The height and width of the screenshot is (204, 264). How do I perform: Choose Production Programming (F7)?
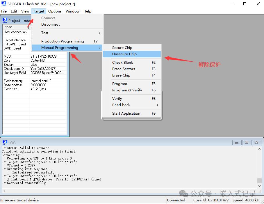coord(67,41)
